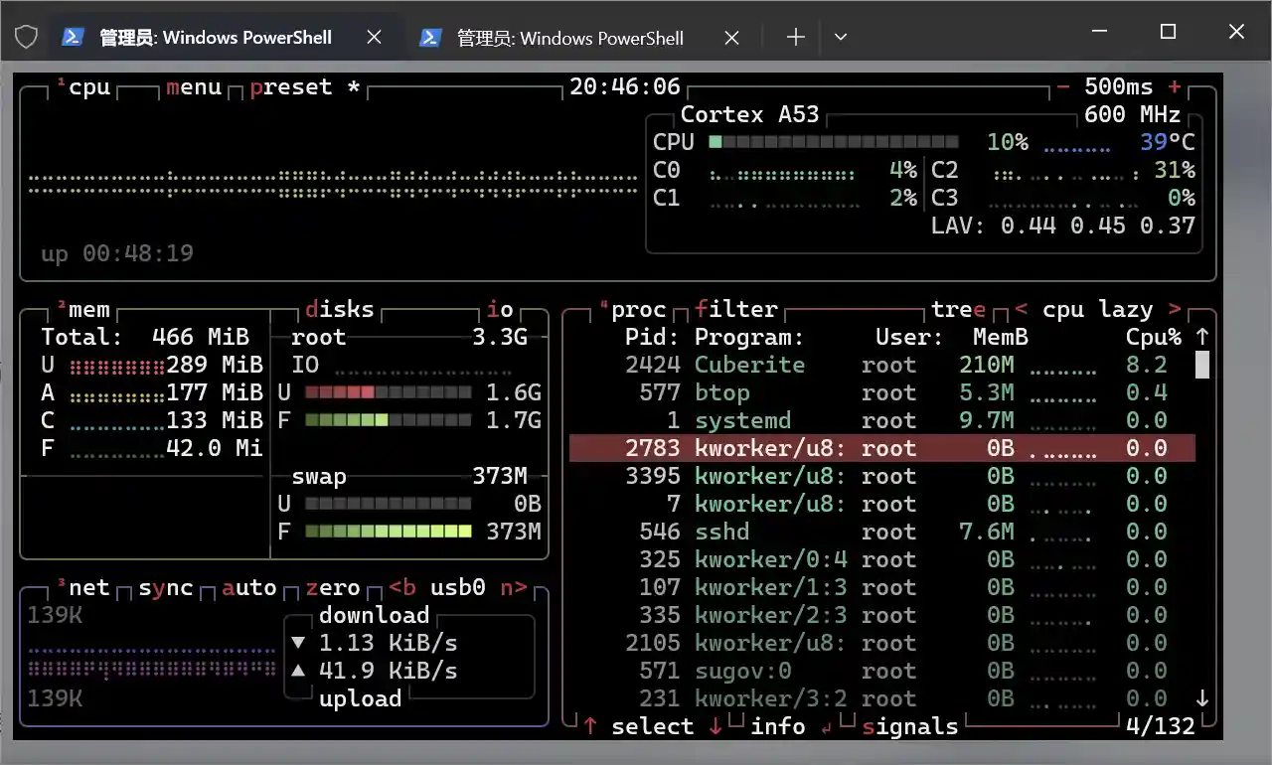Image resolution: width=1272 pixels, height=765 pixels.
Task: Toggle disks io mode
Action: point(500,309)
